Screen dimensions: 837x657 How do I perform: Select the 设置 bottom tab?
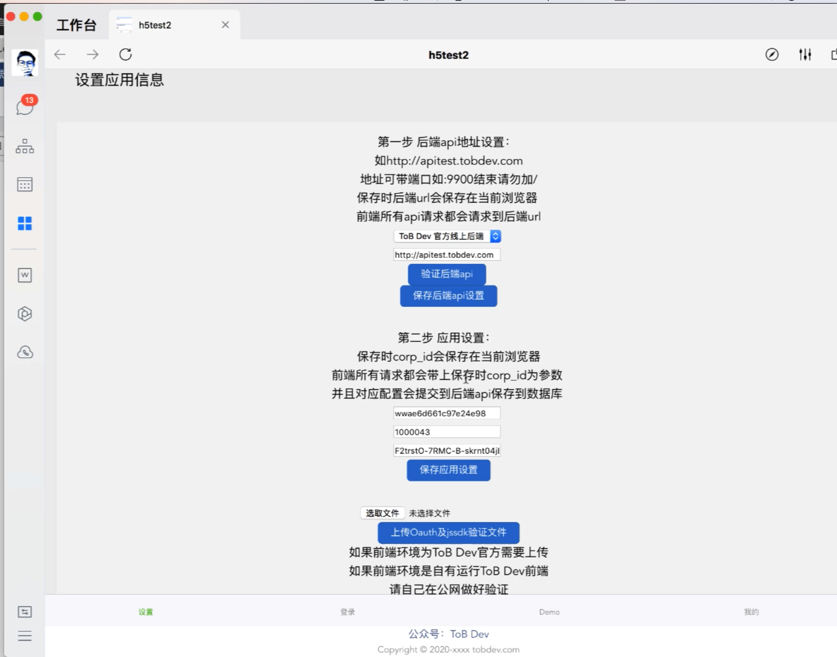pyautogui.click(x=146, y=612)
